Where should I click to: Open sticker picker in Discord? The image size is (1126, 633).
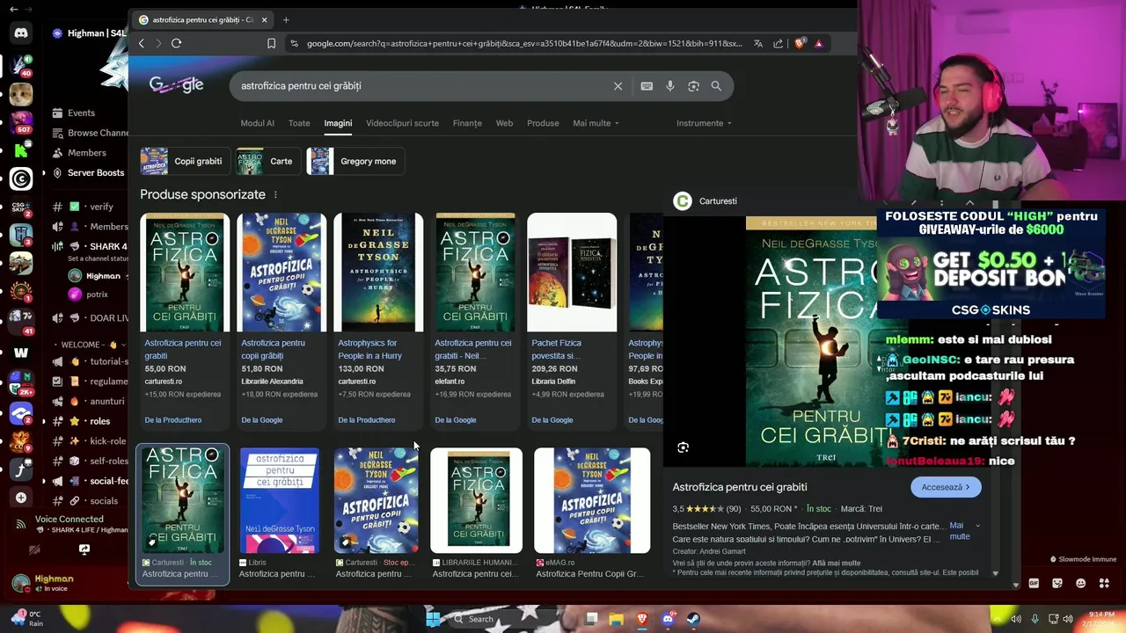(1057, 583)
